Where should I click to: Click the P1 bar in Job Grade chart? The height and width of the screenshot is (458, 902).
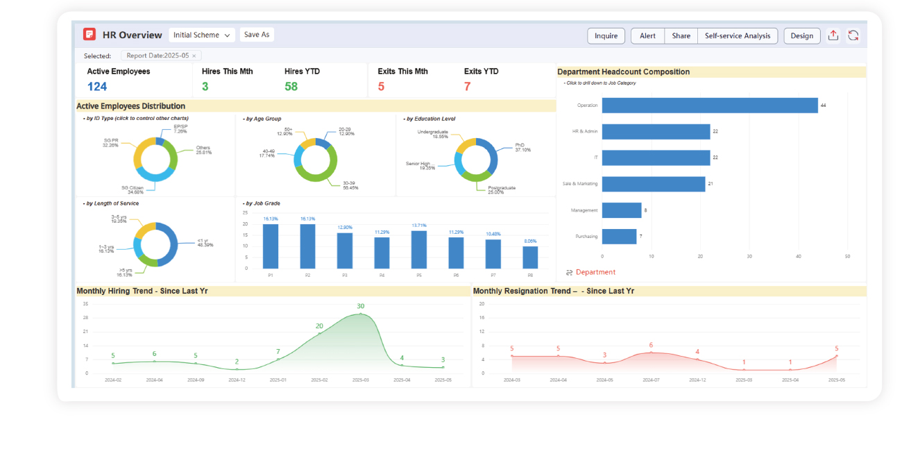tap(271, 246)
